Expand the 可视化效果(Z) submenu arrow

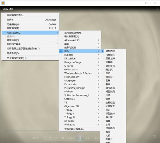57,33
